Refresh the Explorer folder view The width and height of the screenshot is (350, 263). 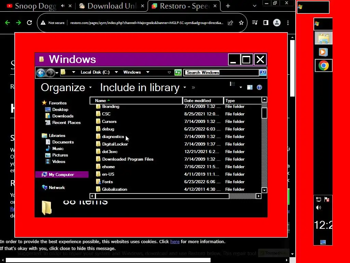178,73
